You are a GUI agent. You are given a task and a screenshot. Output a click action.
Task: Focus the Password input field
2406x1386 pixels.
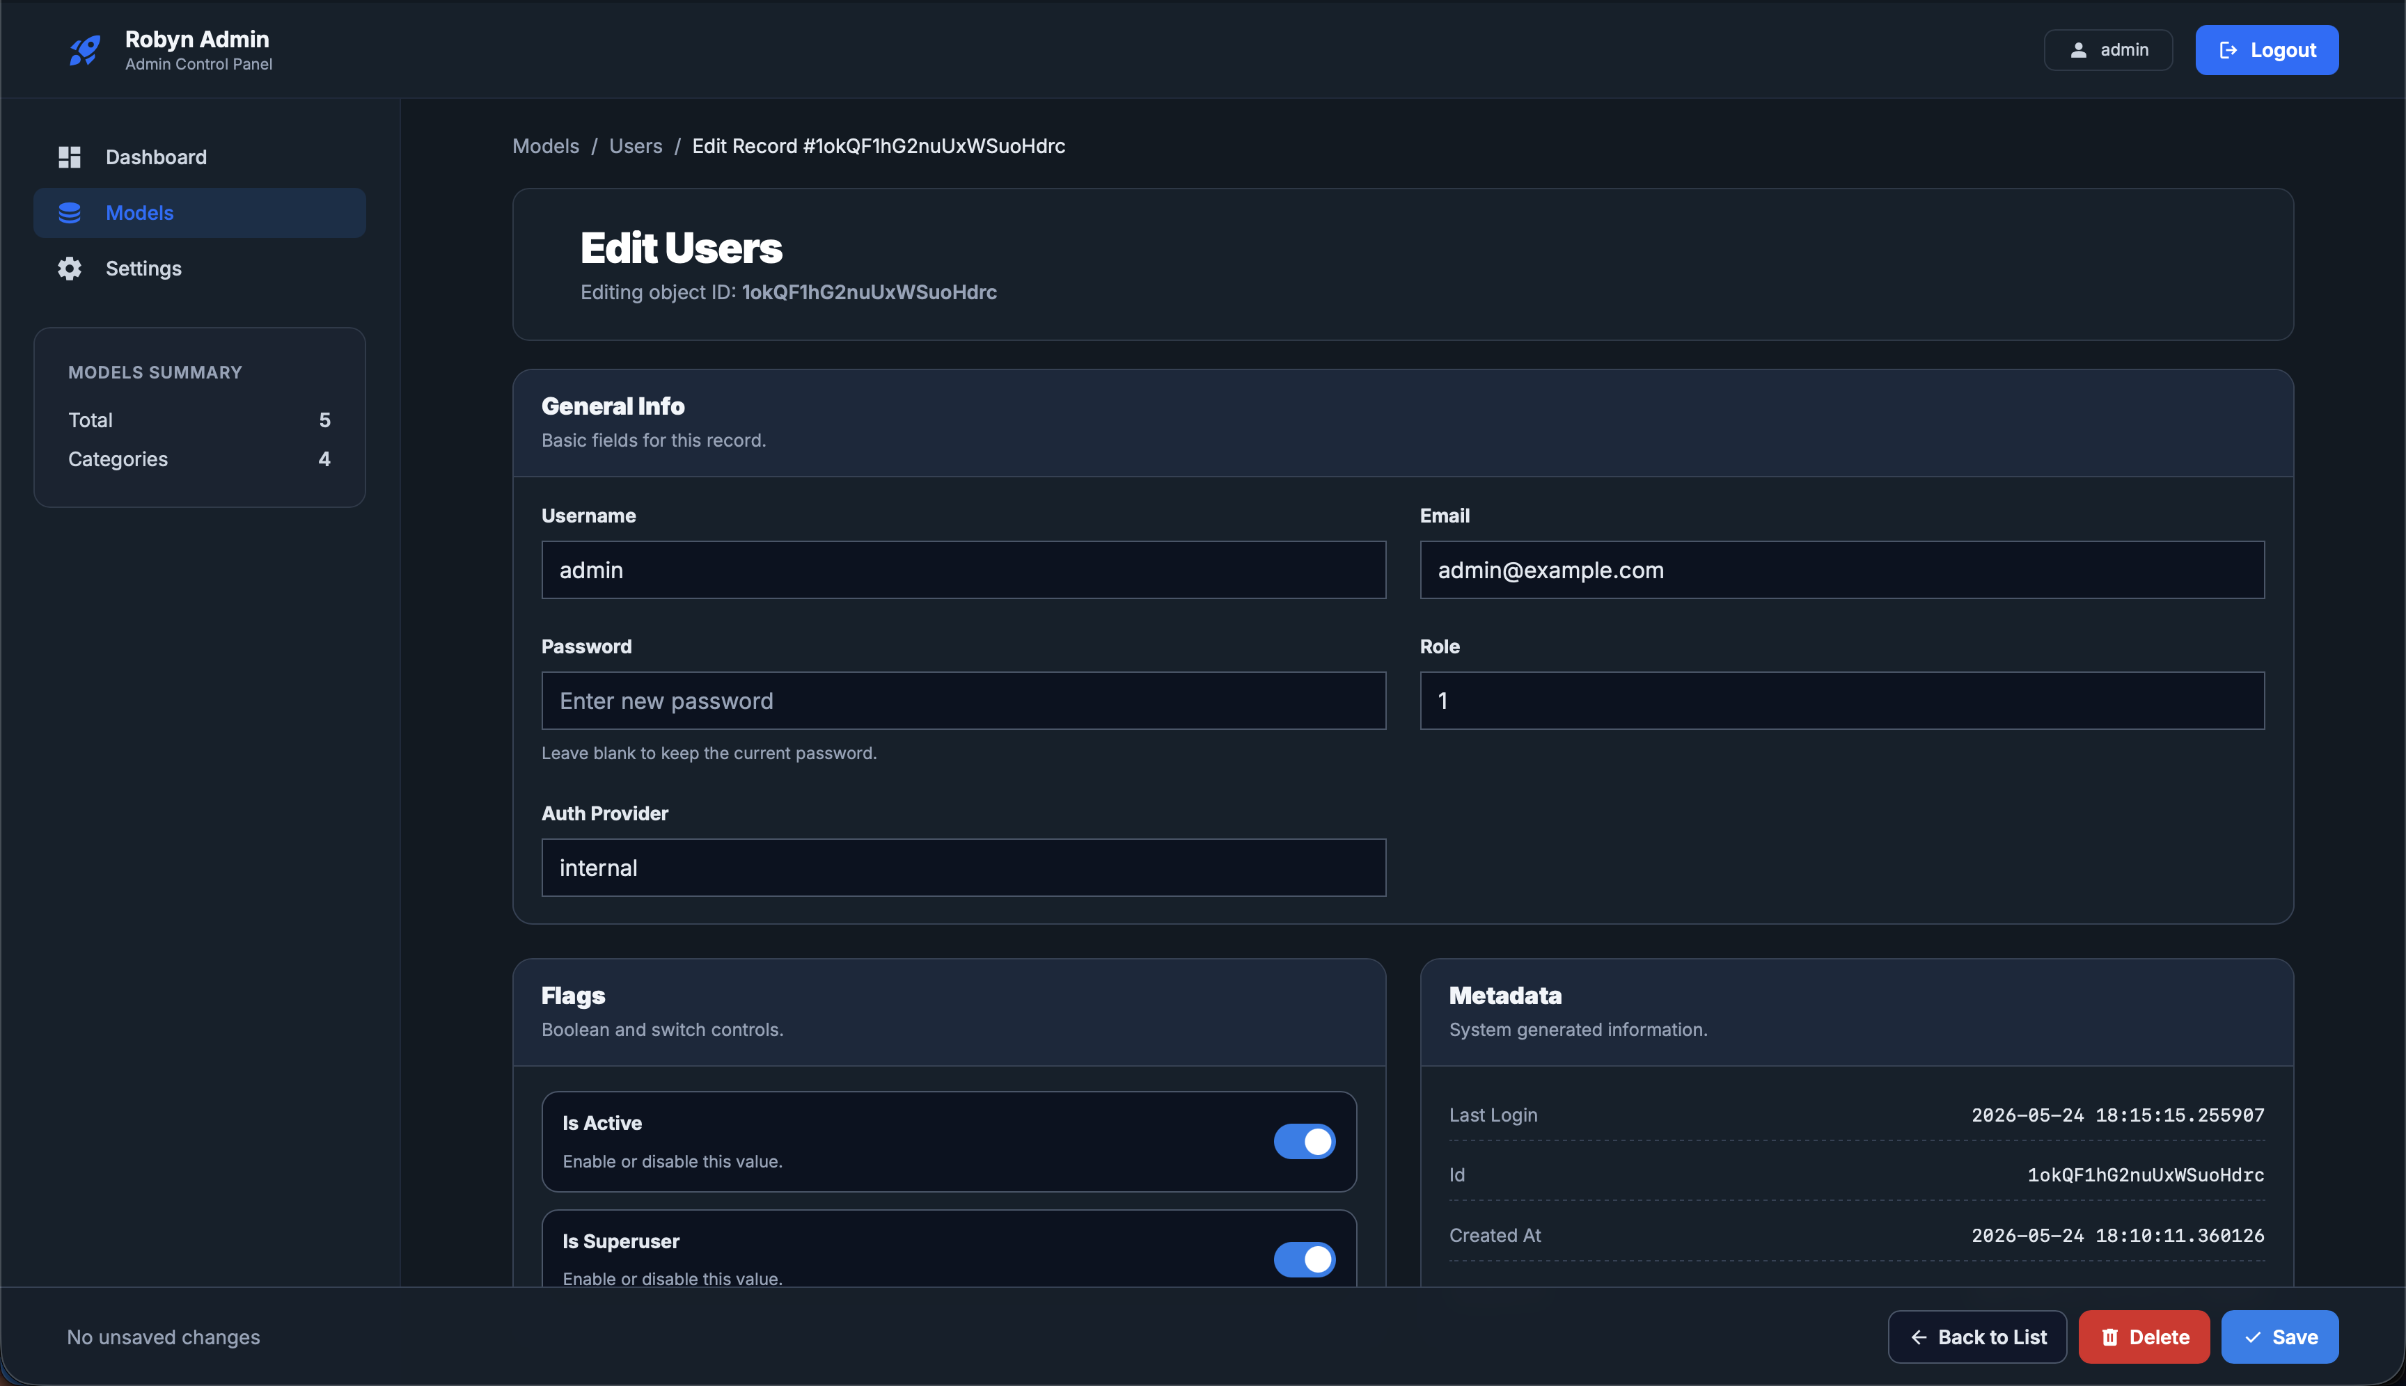point(963,701)
